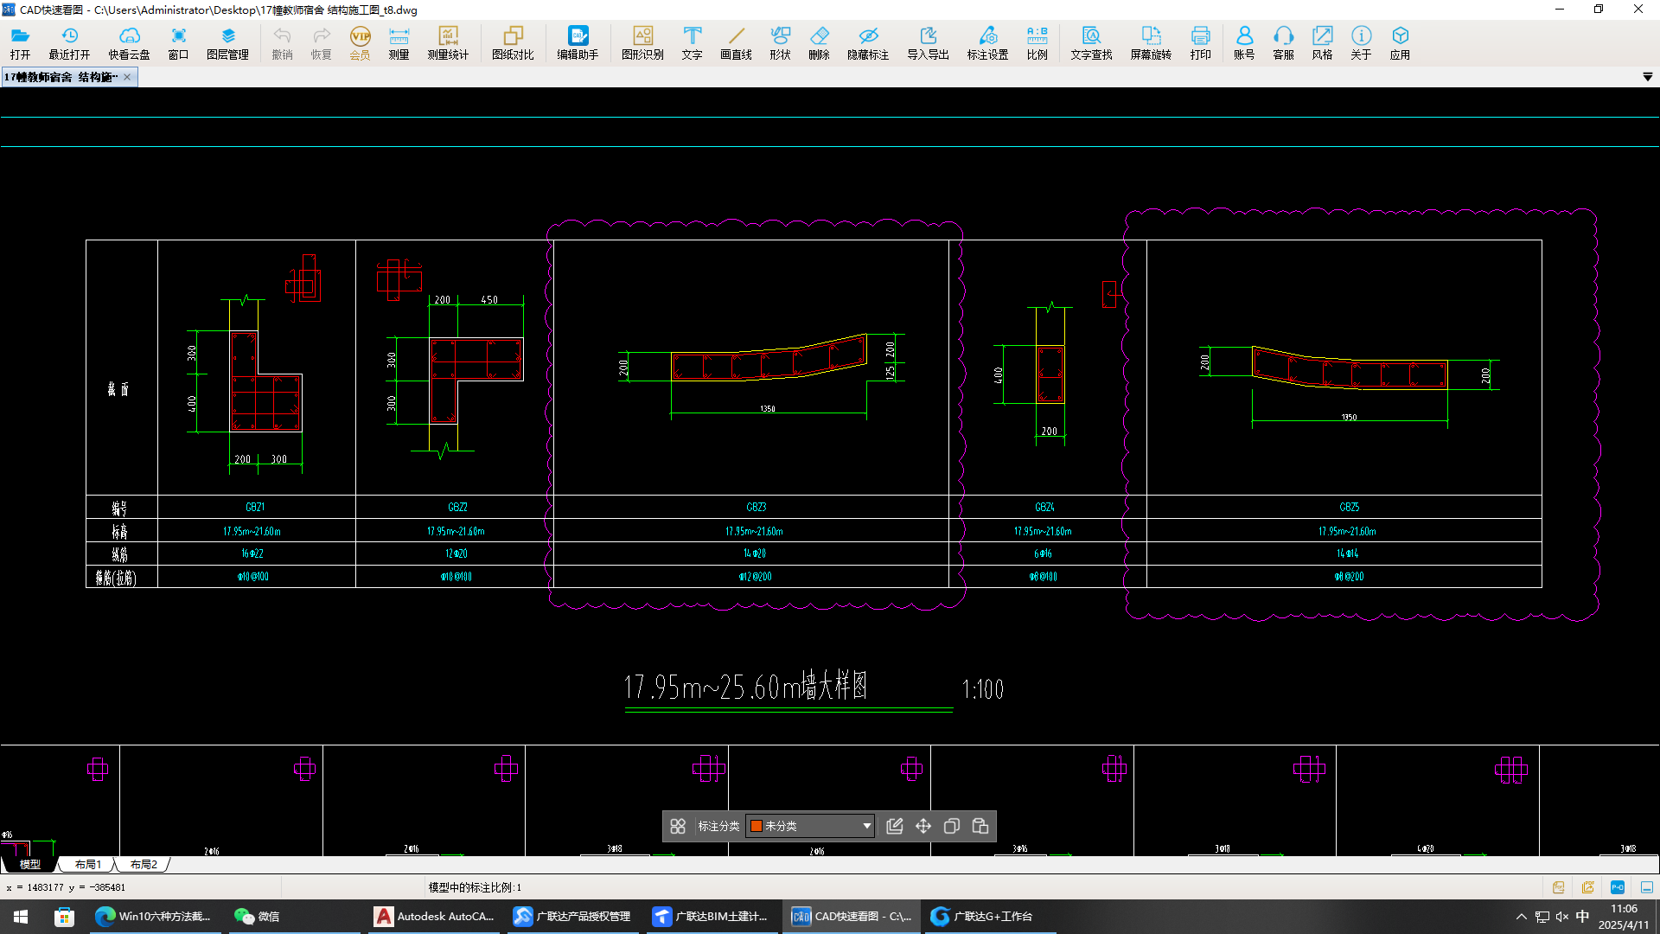
Task: Click the move annotation icon in floating bar
Action: point(923,826)
